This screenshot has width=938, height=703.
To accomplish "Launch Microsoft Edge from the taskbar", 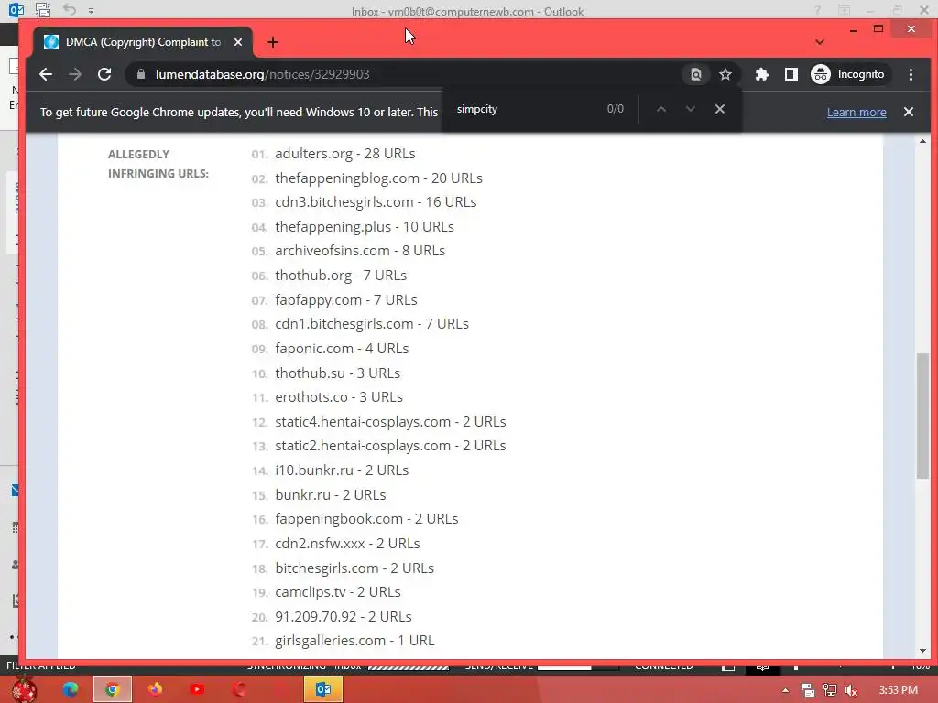I will [x=70, y=689].
